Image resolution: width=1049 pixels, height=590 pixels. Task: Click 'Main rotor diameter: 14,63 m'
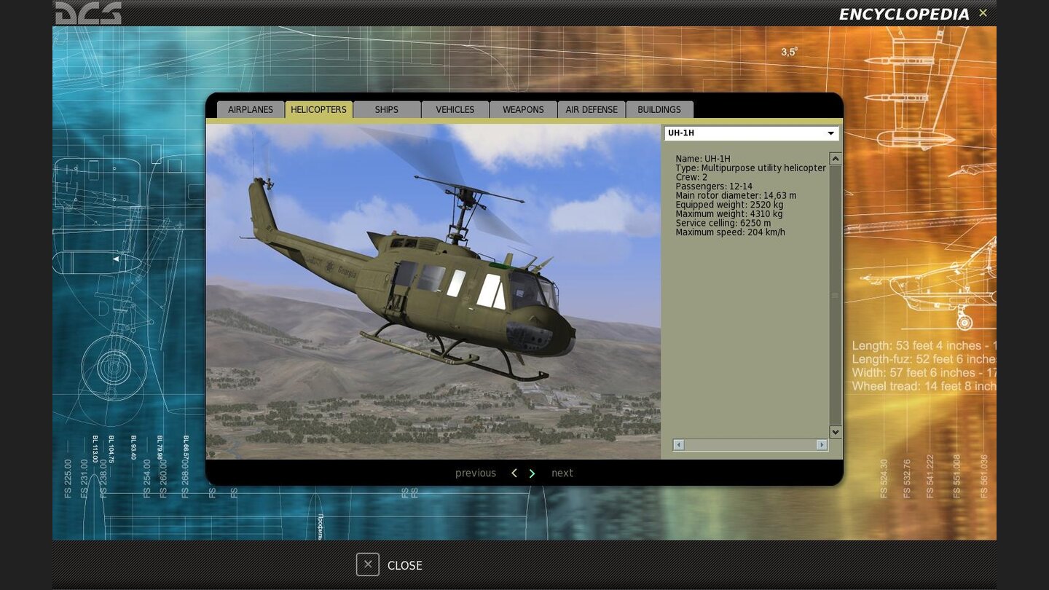click(736, 196)
